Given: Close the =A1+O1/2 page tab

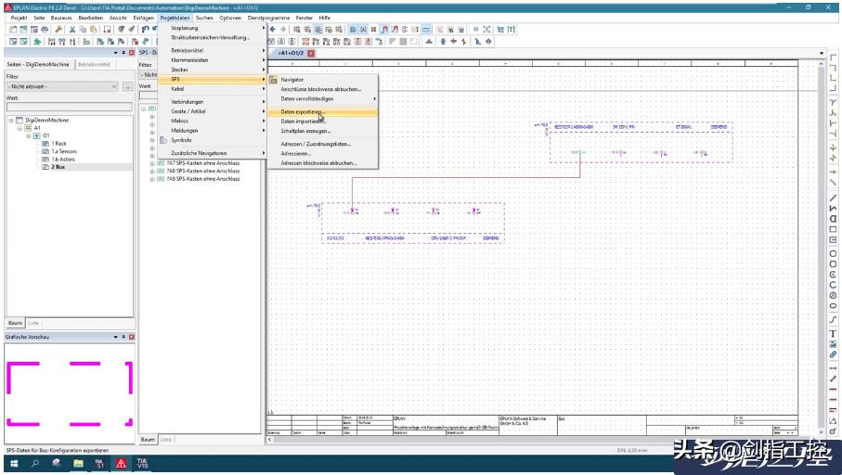Looking at the screenshot, I should [311, 53].
